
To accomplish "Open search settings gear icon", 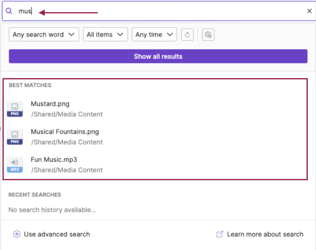I will [x=208, y=35].
